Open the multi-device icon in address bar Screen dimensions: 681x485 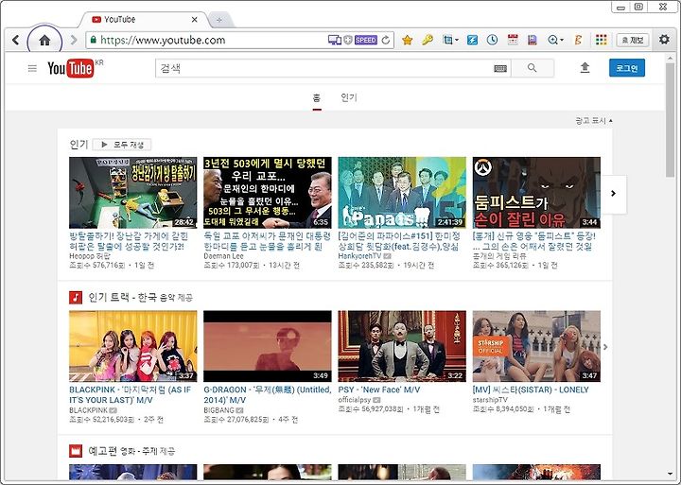(x=334, y=40)
